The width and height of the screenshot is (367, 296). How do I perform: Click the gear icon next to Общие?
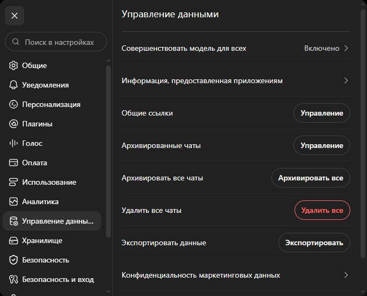tap(14, 65)
